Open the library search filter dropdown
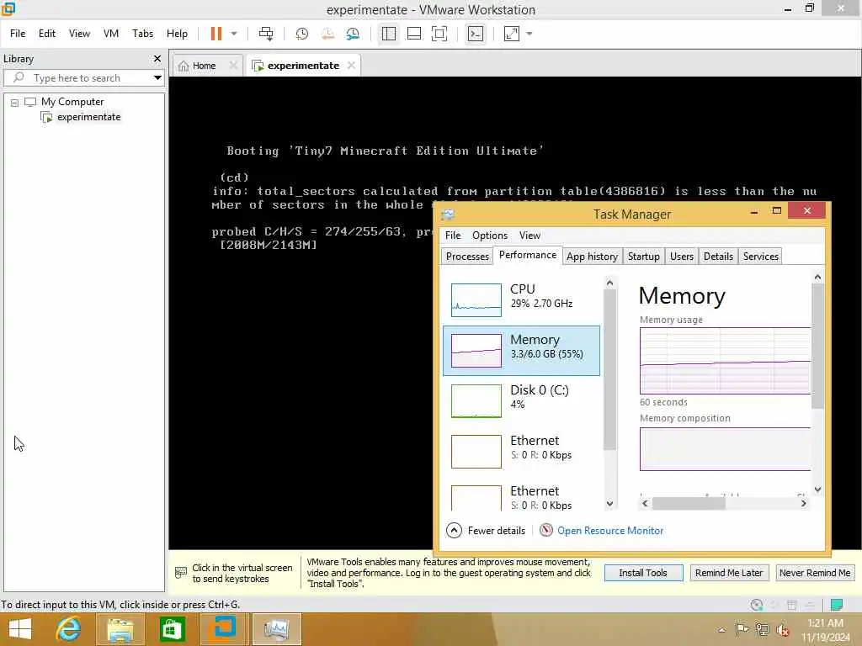The image size is (862, 646). click(157, 78)
